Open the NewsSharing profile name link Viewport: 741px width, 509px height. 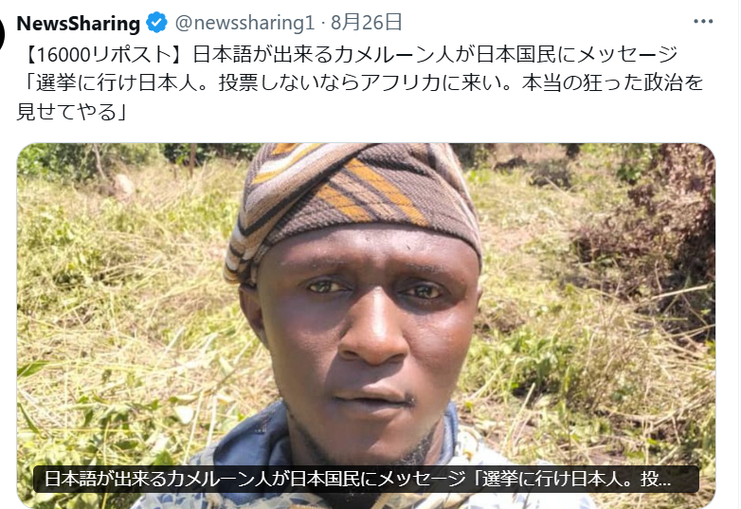(x=78, y=23)
